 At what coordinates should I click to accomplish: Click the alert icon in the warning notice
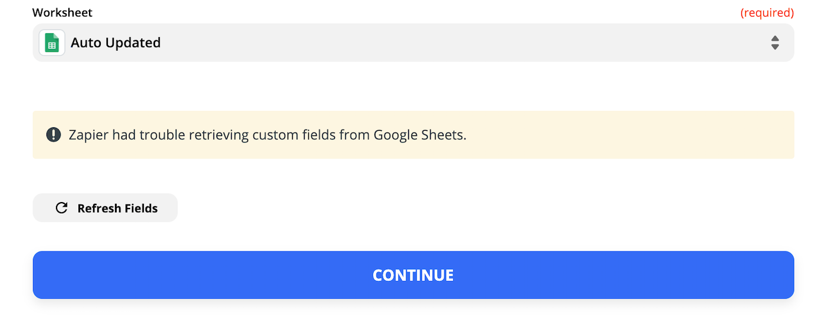[54, 134]
